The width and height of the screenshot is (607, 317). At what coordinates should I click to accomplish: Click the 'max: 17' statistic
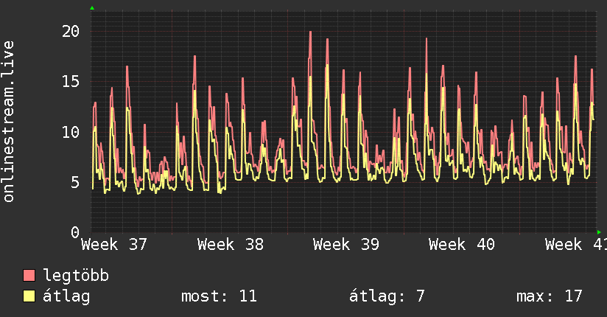(x=550, y=296)
